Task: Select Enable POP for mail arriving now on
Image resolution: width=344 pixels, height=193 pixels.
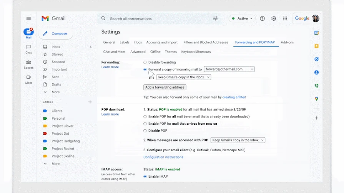Action: (145, 124)
